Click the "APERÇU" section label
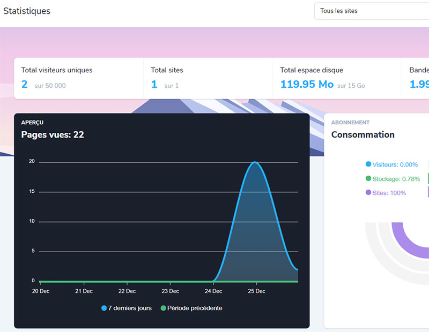Image resolution: width=429 pixels, height=332 pixels. pyautogui.click(x=32, y=123)
